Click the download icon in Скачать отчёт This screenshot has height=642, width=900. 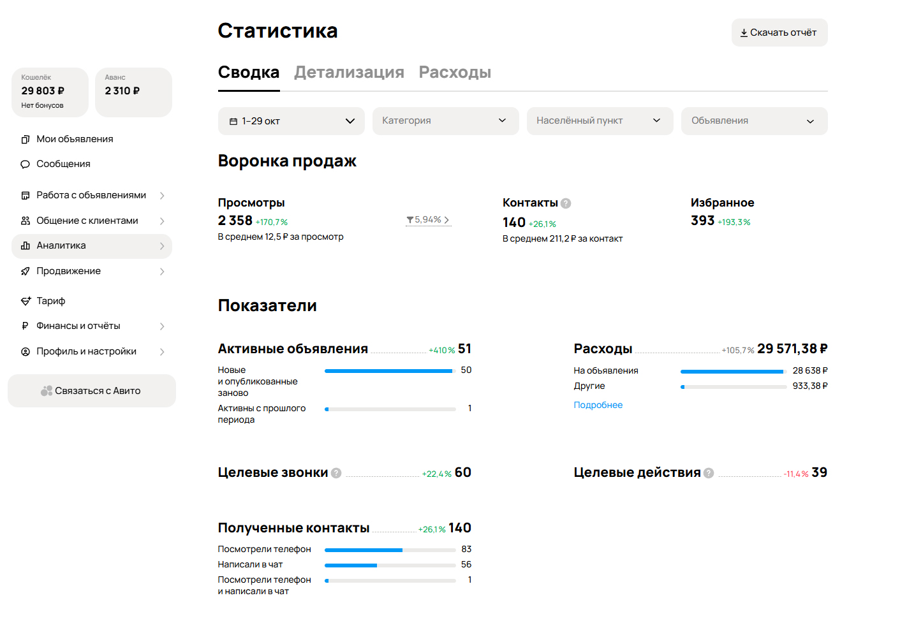(x=744, y=33)
